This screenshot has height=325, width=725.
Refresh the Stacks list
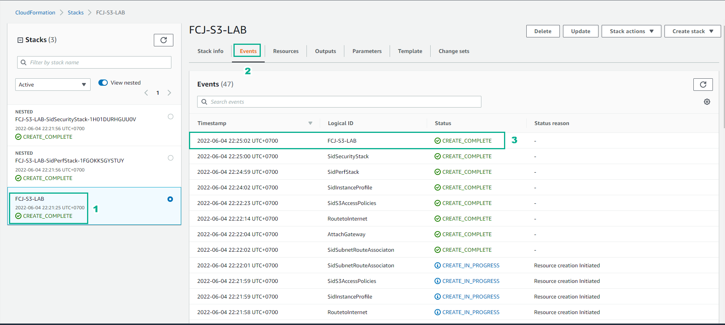(164, 40)
